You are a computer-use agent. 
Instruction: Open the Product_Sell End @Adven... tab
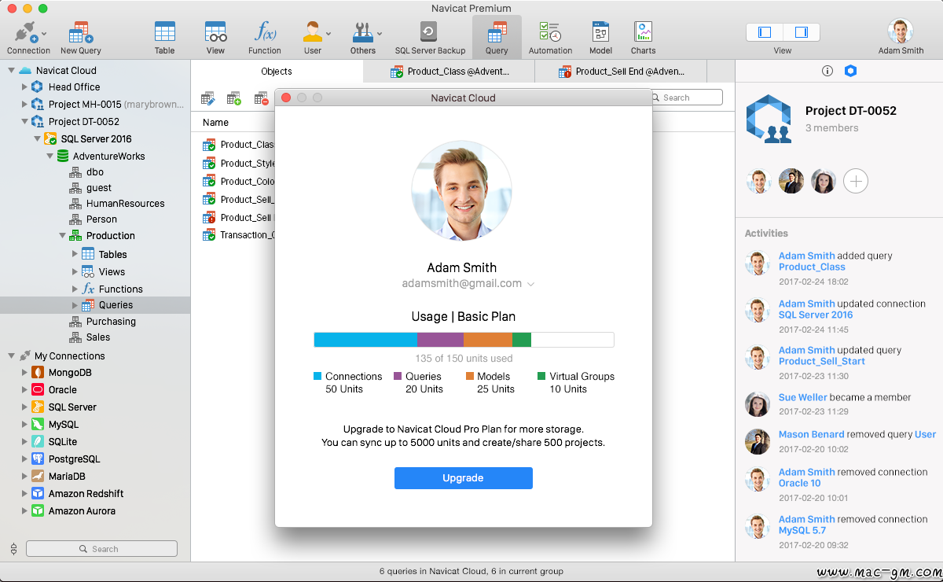click(621, 72)
